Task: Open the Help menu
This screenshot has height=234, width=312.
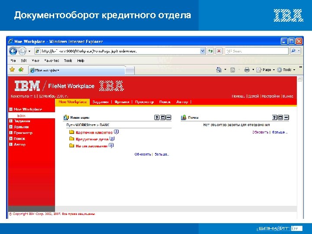Action: click(81, 61)
